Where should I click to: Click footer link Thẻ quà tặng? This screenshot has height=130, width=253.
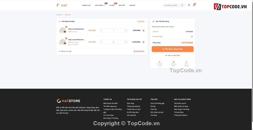[x=179, y=112]
